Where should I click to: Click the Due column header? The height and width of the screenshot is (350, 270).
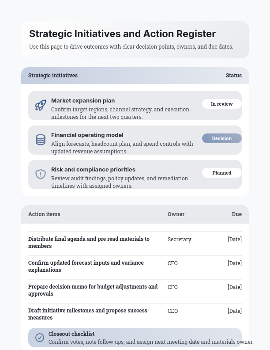(x=237, y=214)
